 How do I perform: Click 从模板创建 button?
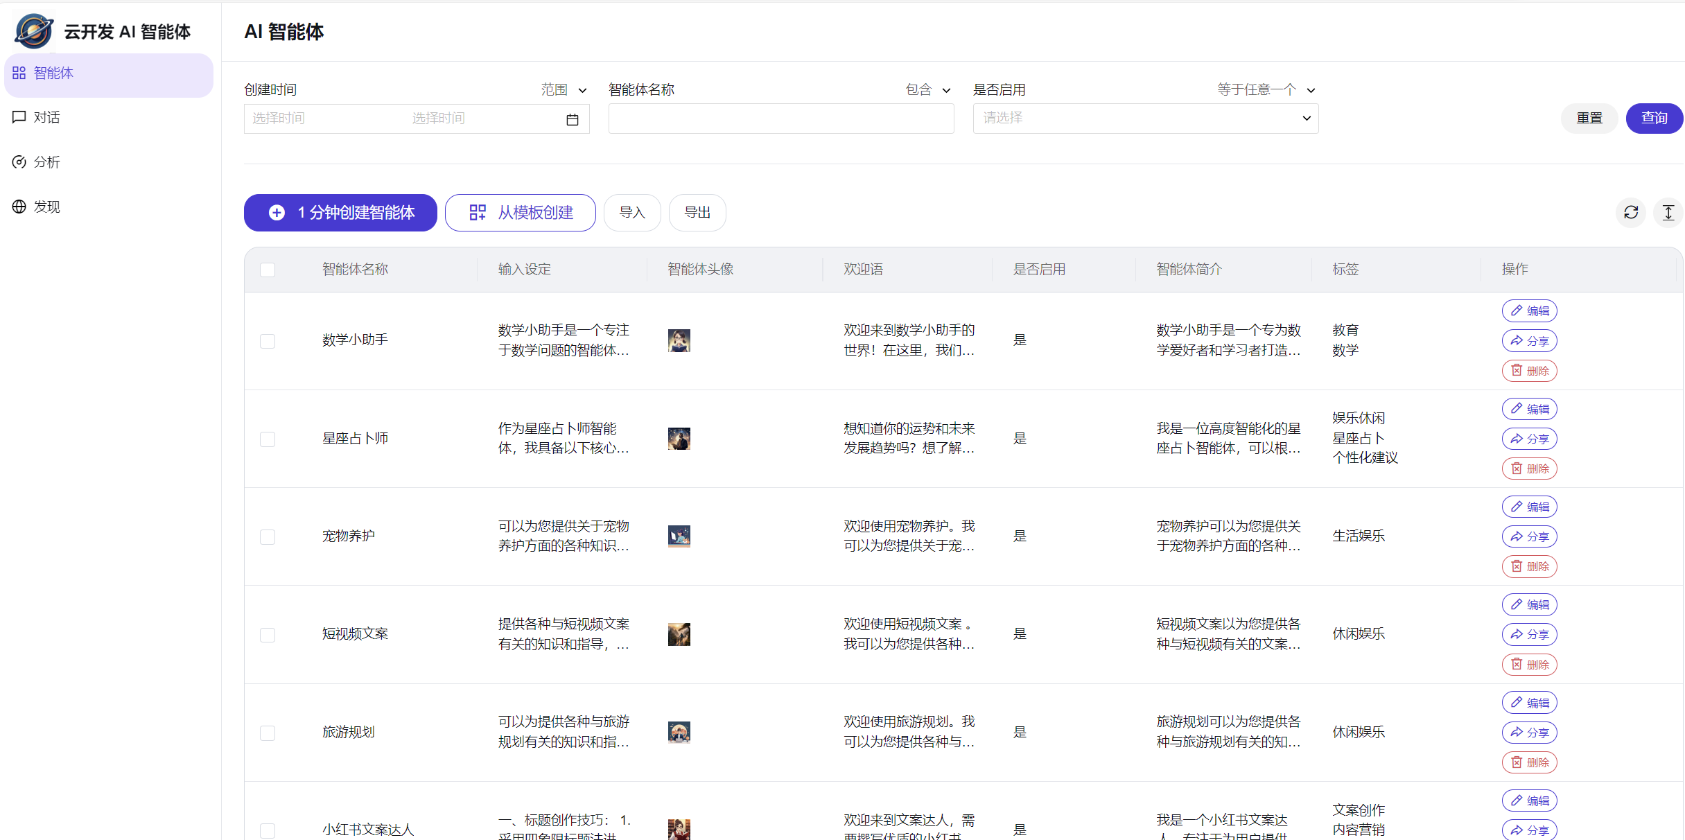[520, 213]
